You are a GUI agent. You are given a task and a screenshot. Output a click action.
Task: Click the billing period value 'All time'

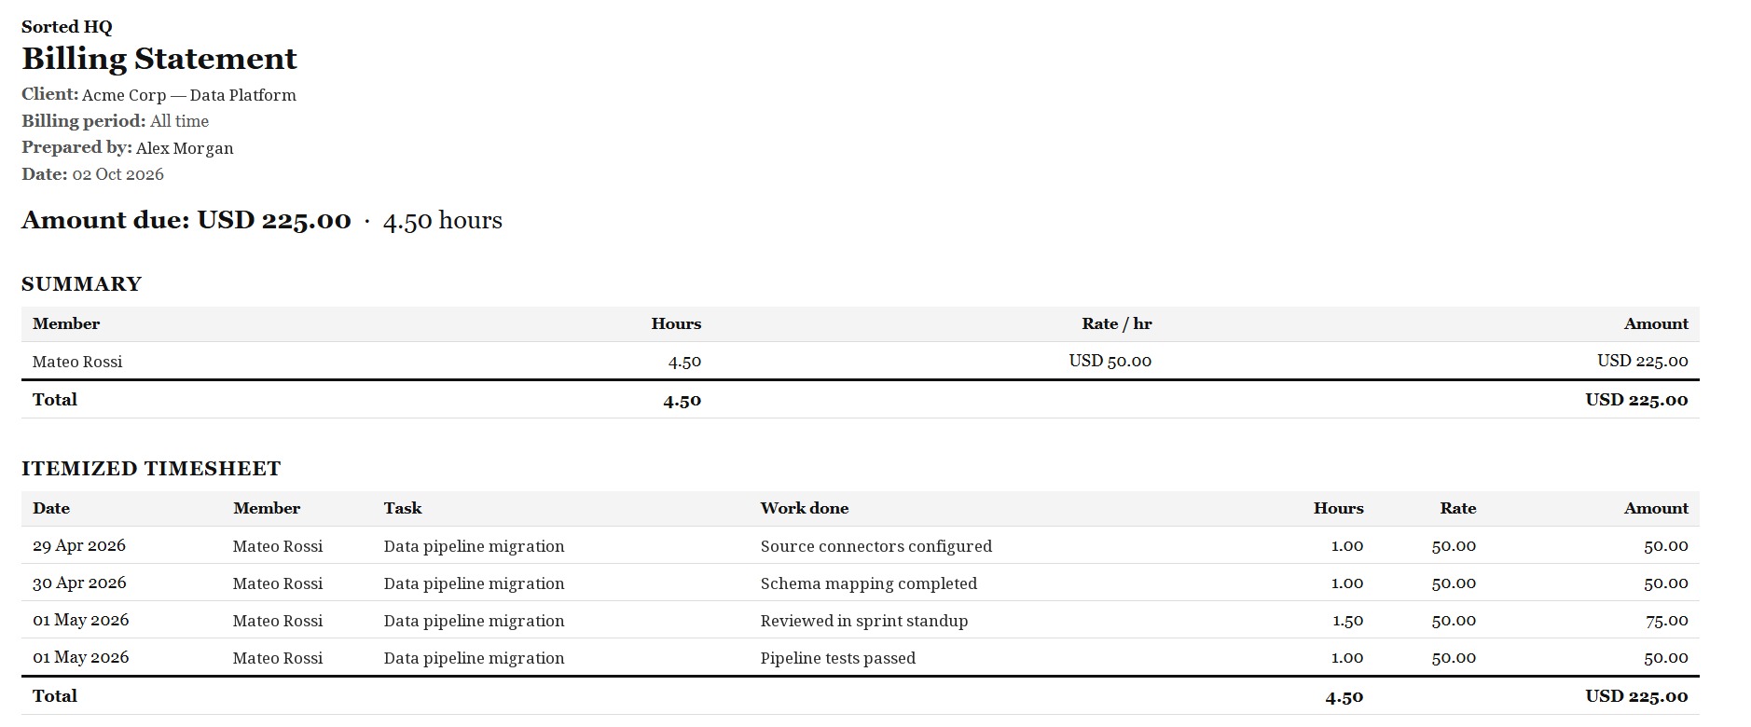click(x=179, y=121)
